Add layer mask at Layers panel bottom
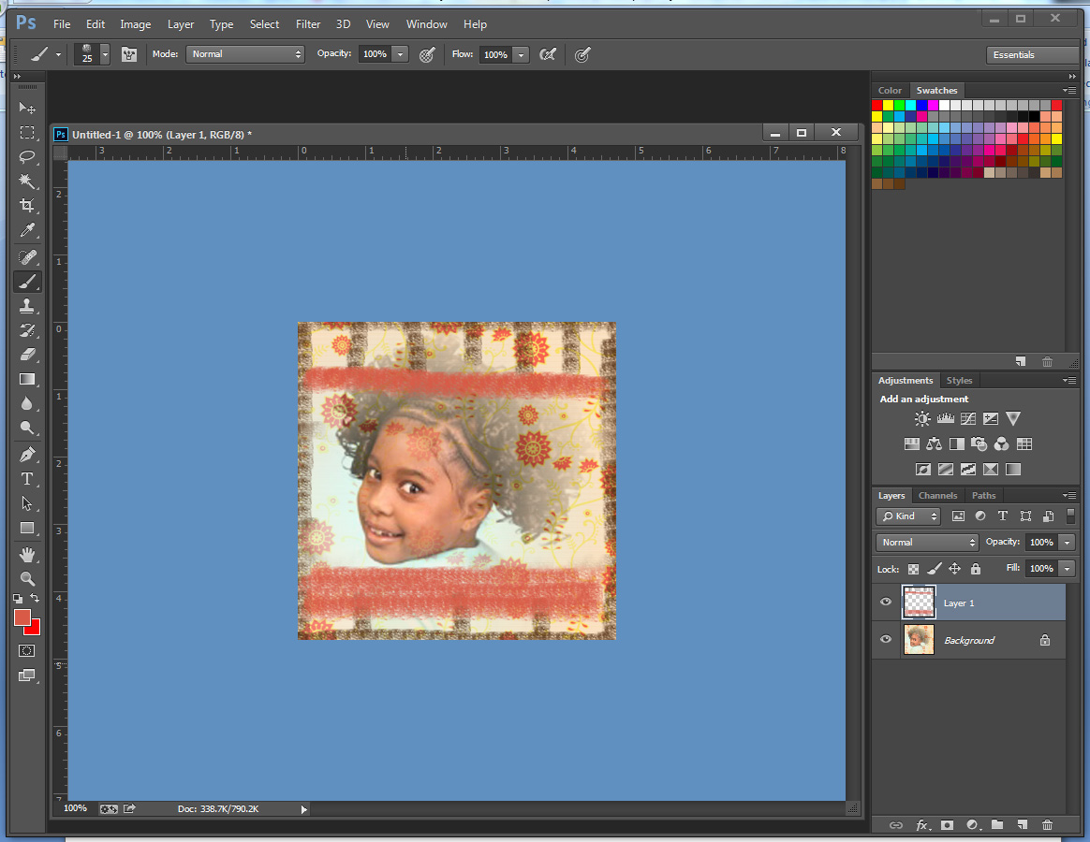 (947, 825)
